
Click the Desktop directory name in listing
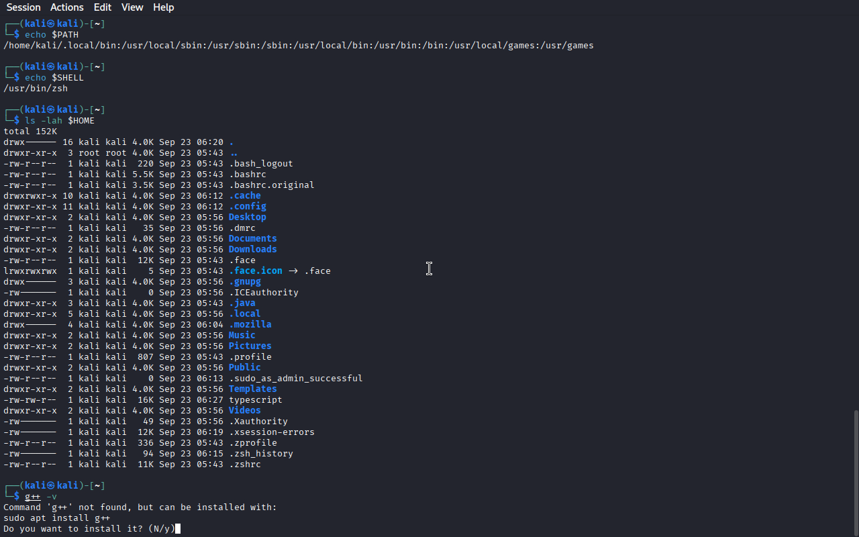(247, 217)
